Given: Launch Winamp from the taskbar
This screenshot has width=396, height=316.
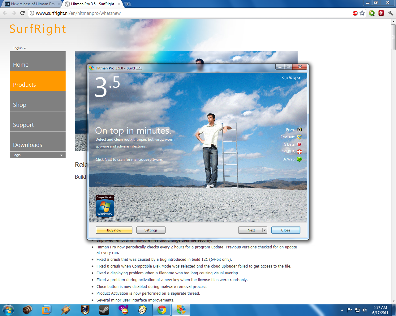Looking at the screenshot, I should 66,310.
